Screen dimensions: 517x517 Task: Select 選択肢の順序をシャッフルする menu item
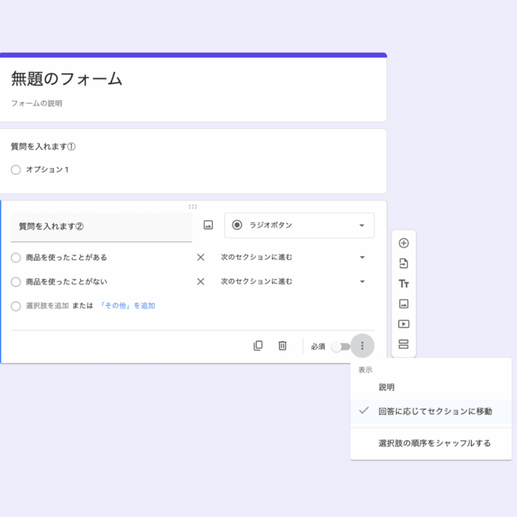pyautogui.click(x=431, y=443)
